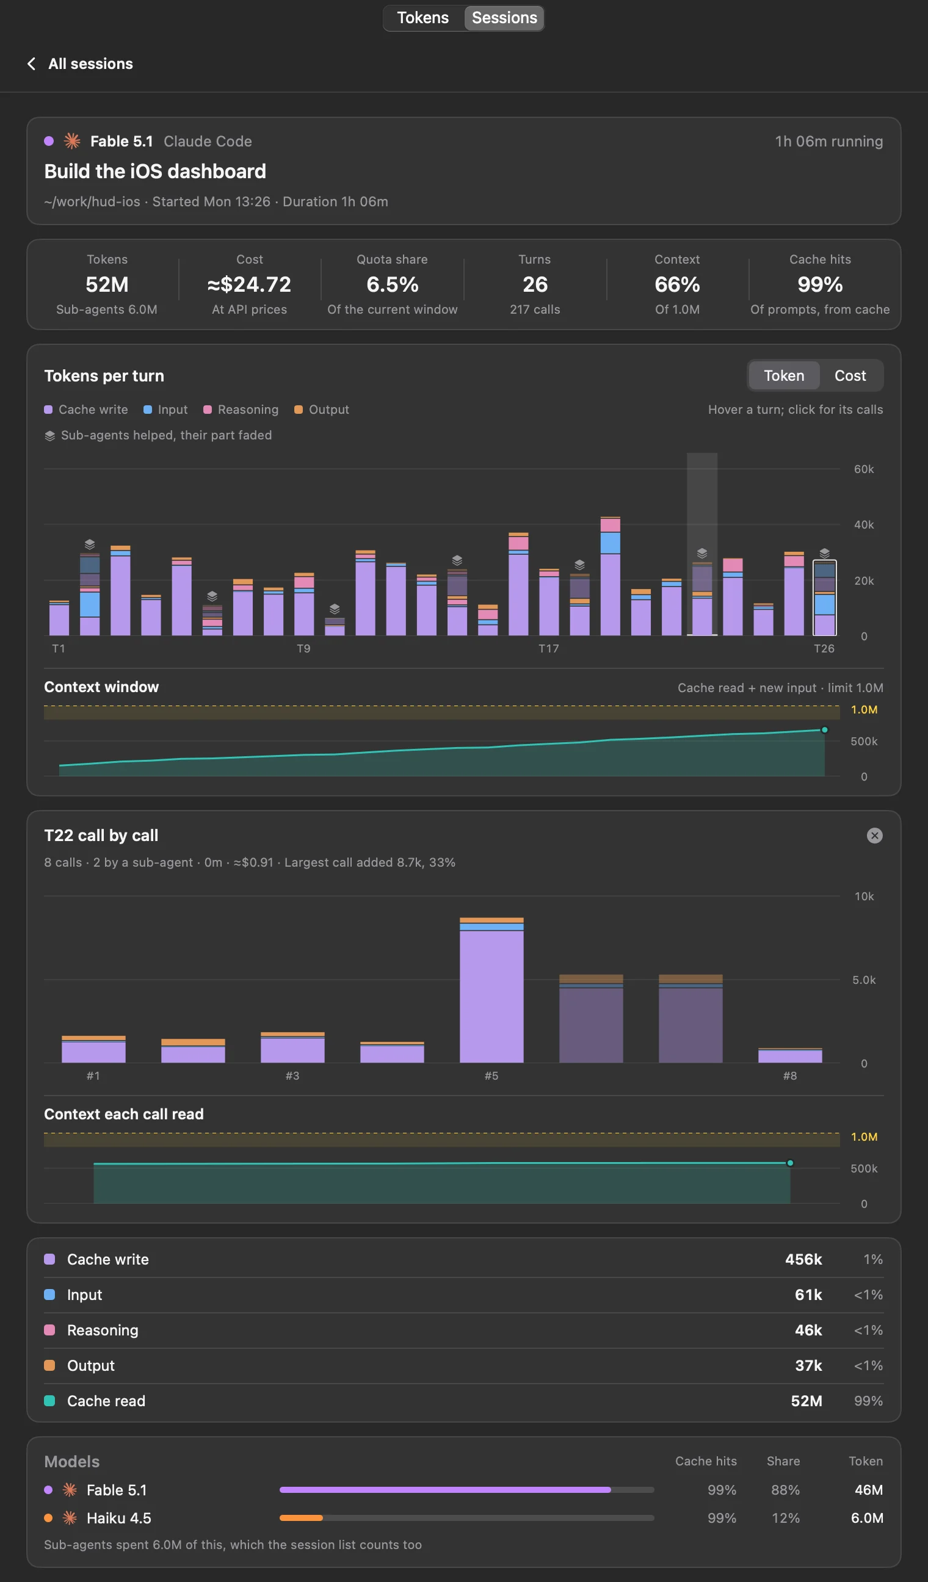Click the sub-agents icon above the sixth turn bar
The height and width of the screenshot is (1582, 928).
click(x=212, y=596)
